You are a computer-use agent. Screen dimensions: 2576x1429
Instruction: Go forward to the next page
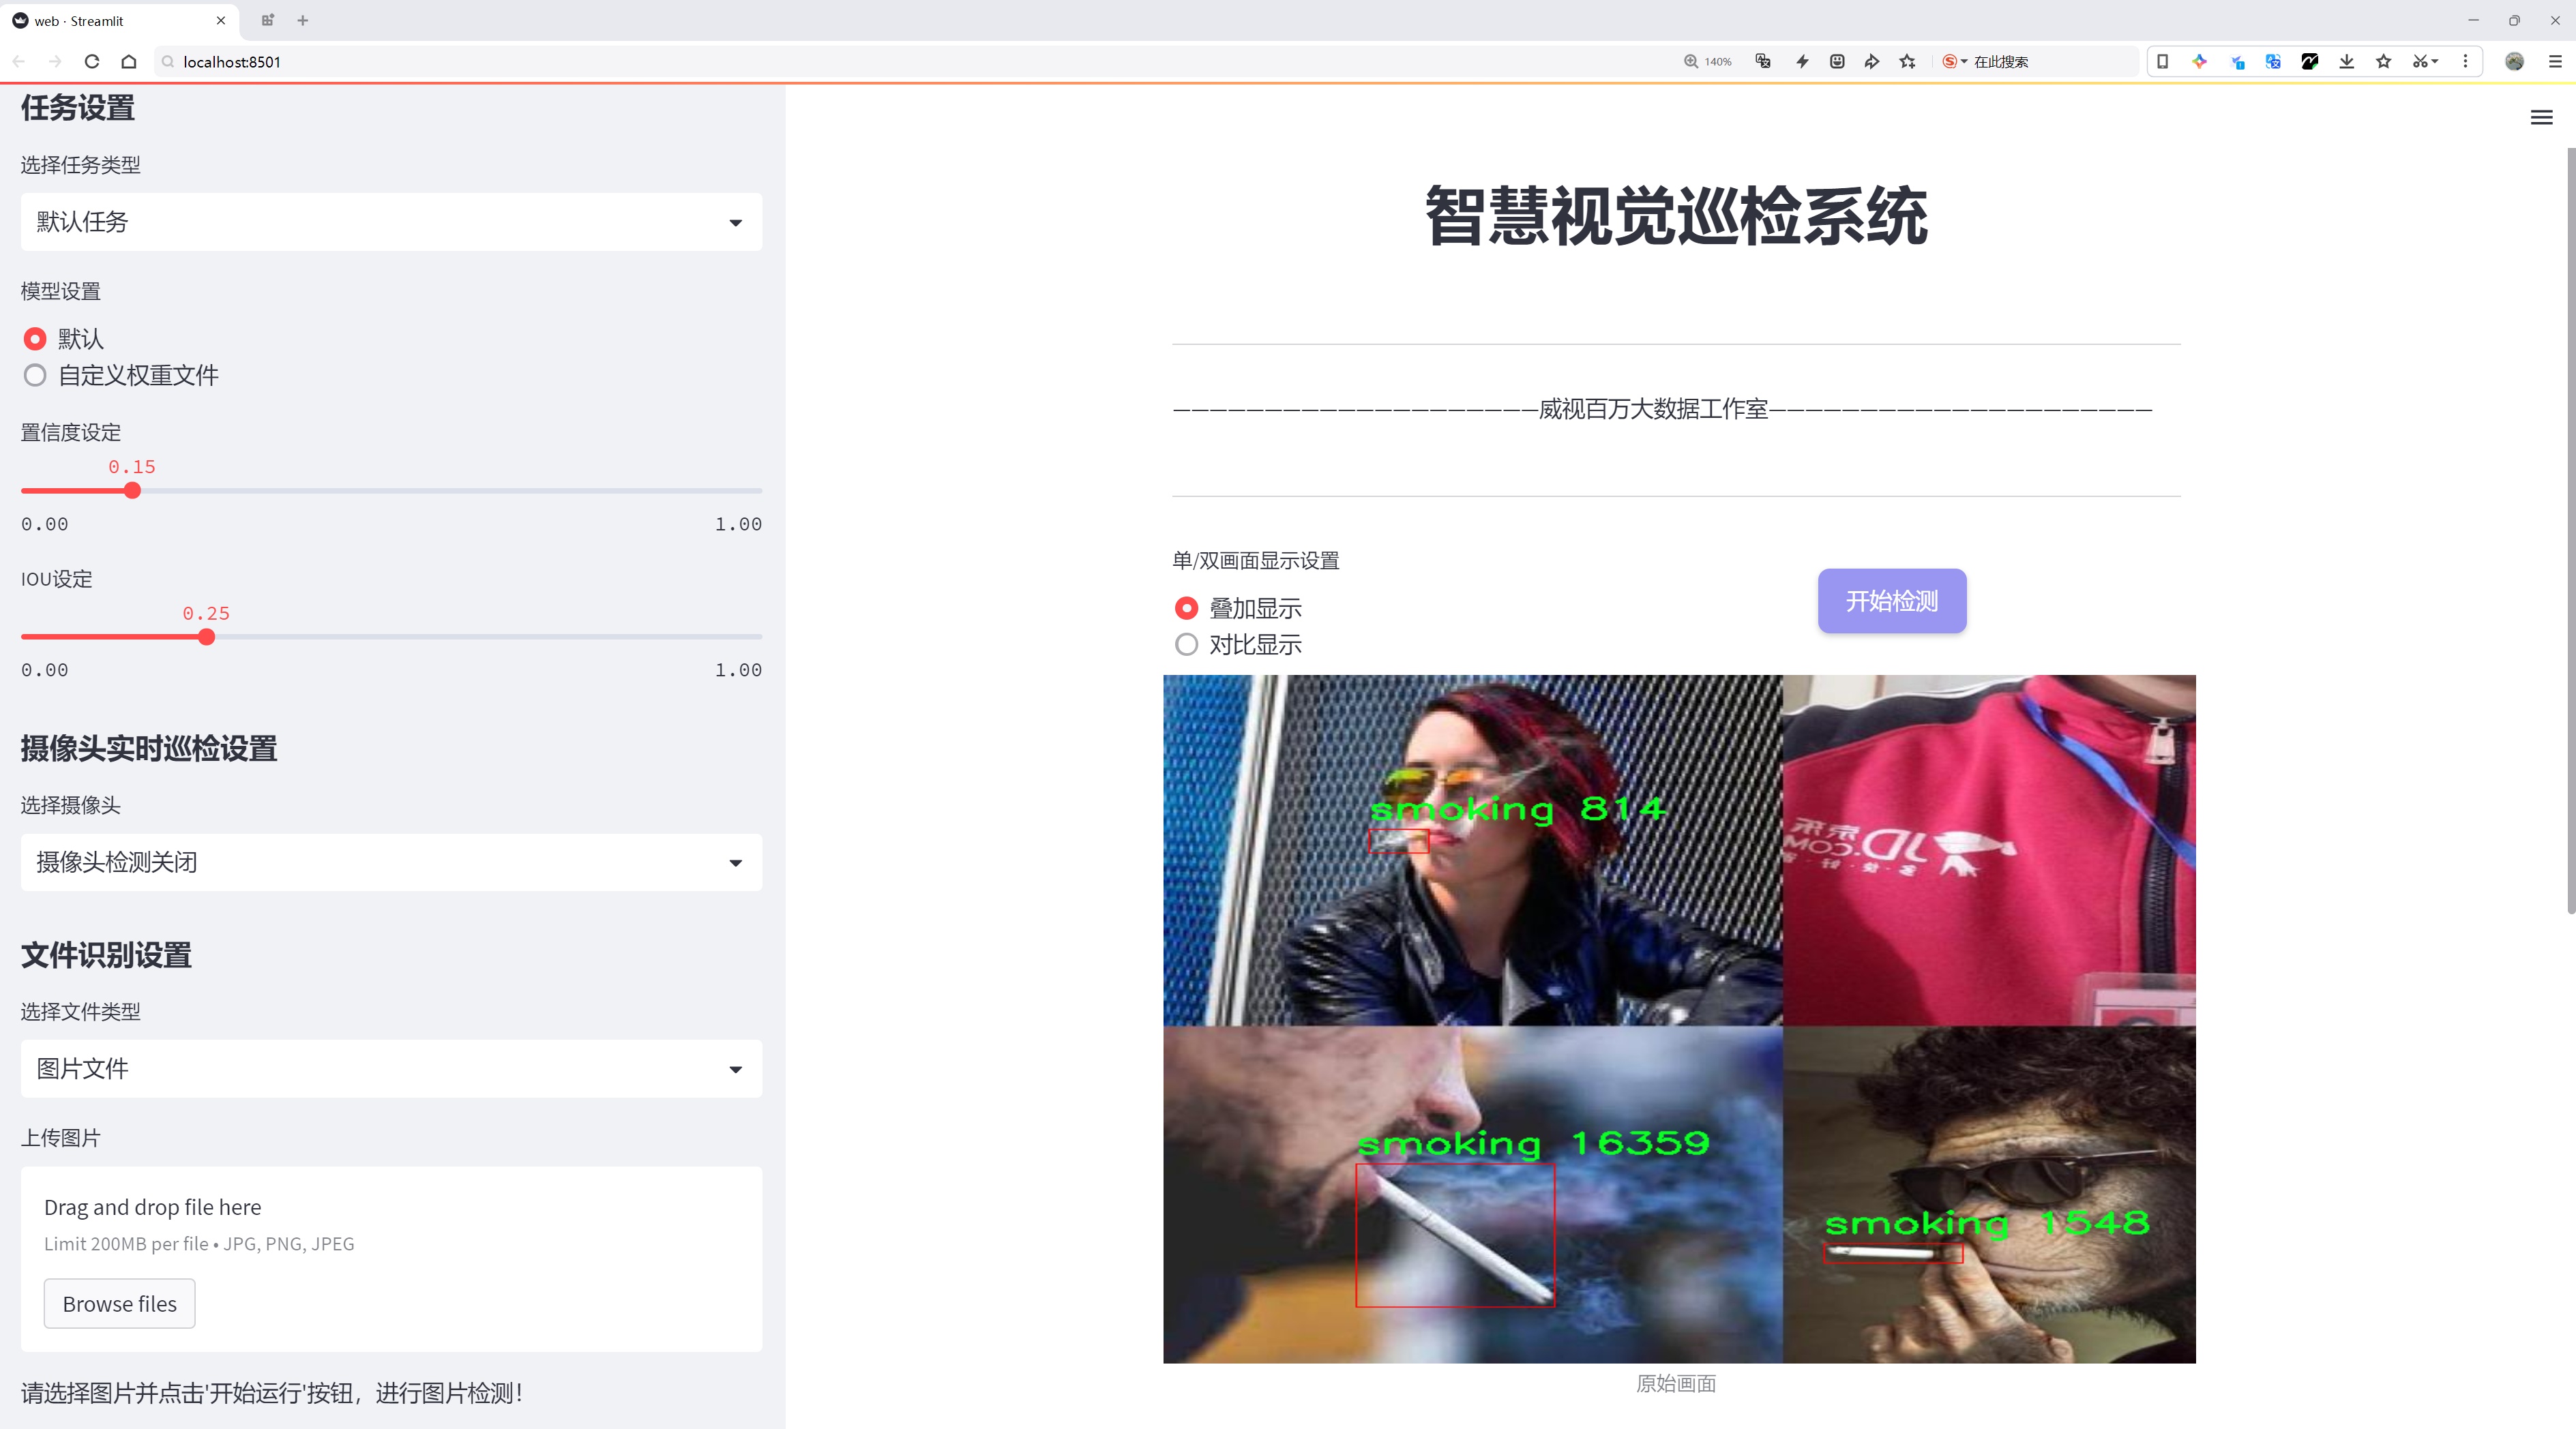click(55, 61)
